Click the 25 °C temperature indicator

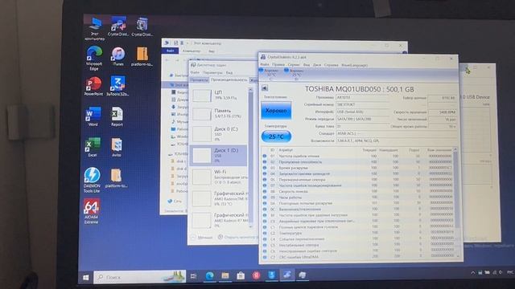coord(276,136)
